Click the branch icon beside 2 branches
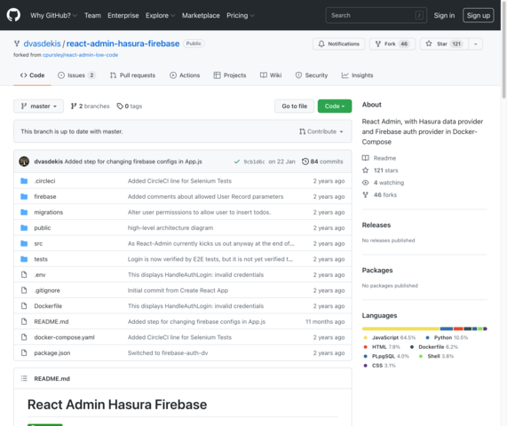Viewport: 507px width, 426px height. click(74, 106)
